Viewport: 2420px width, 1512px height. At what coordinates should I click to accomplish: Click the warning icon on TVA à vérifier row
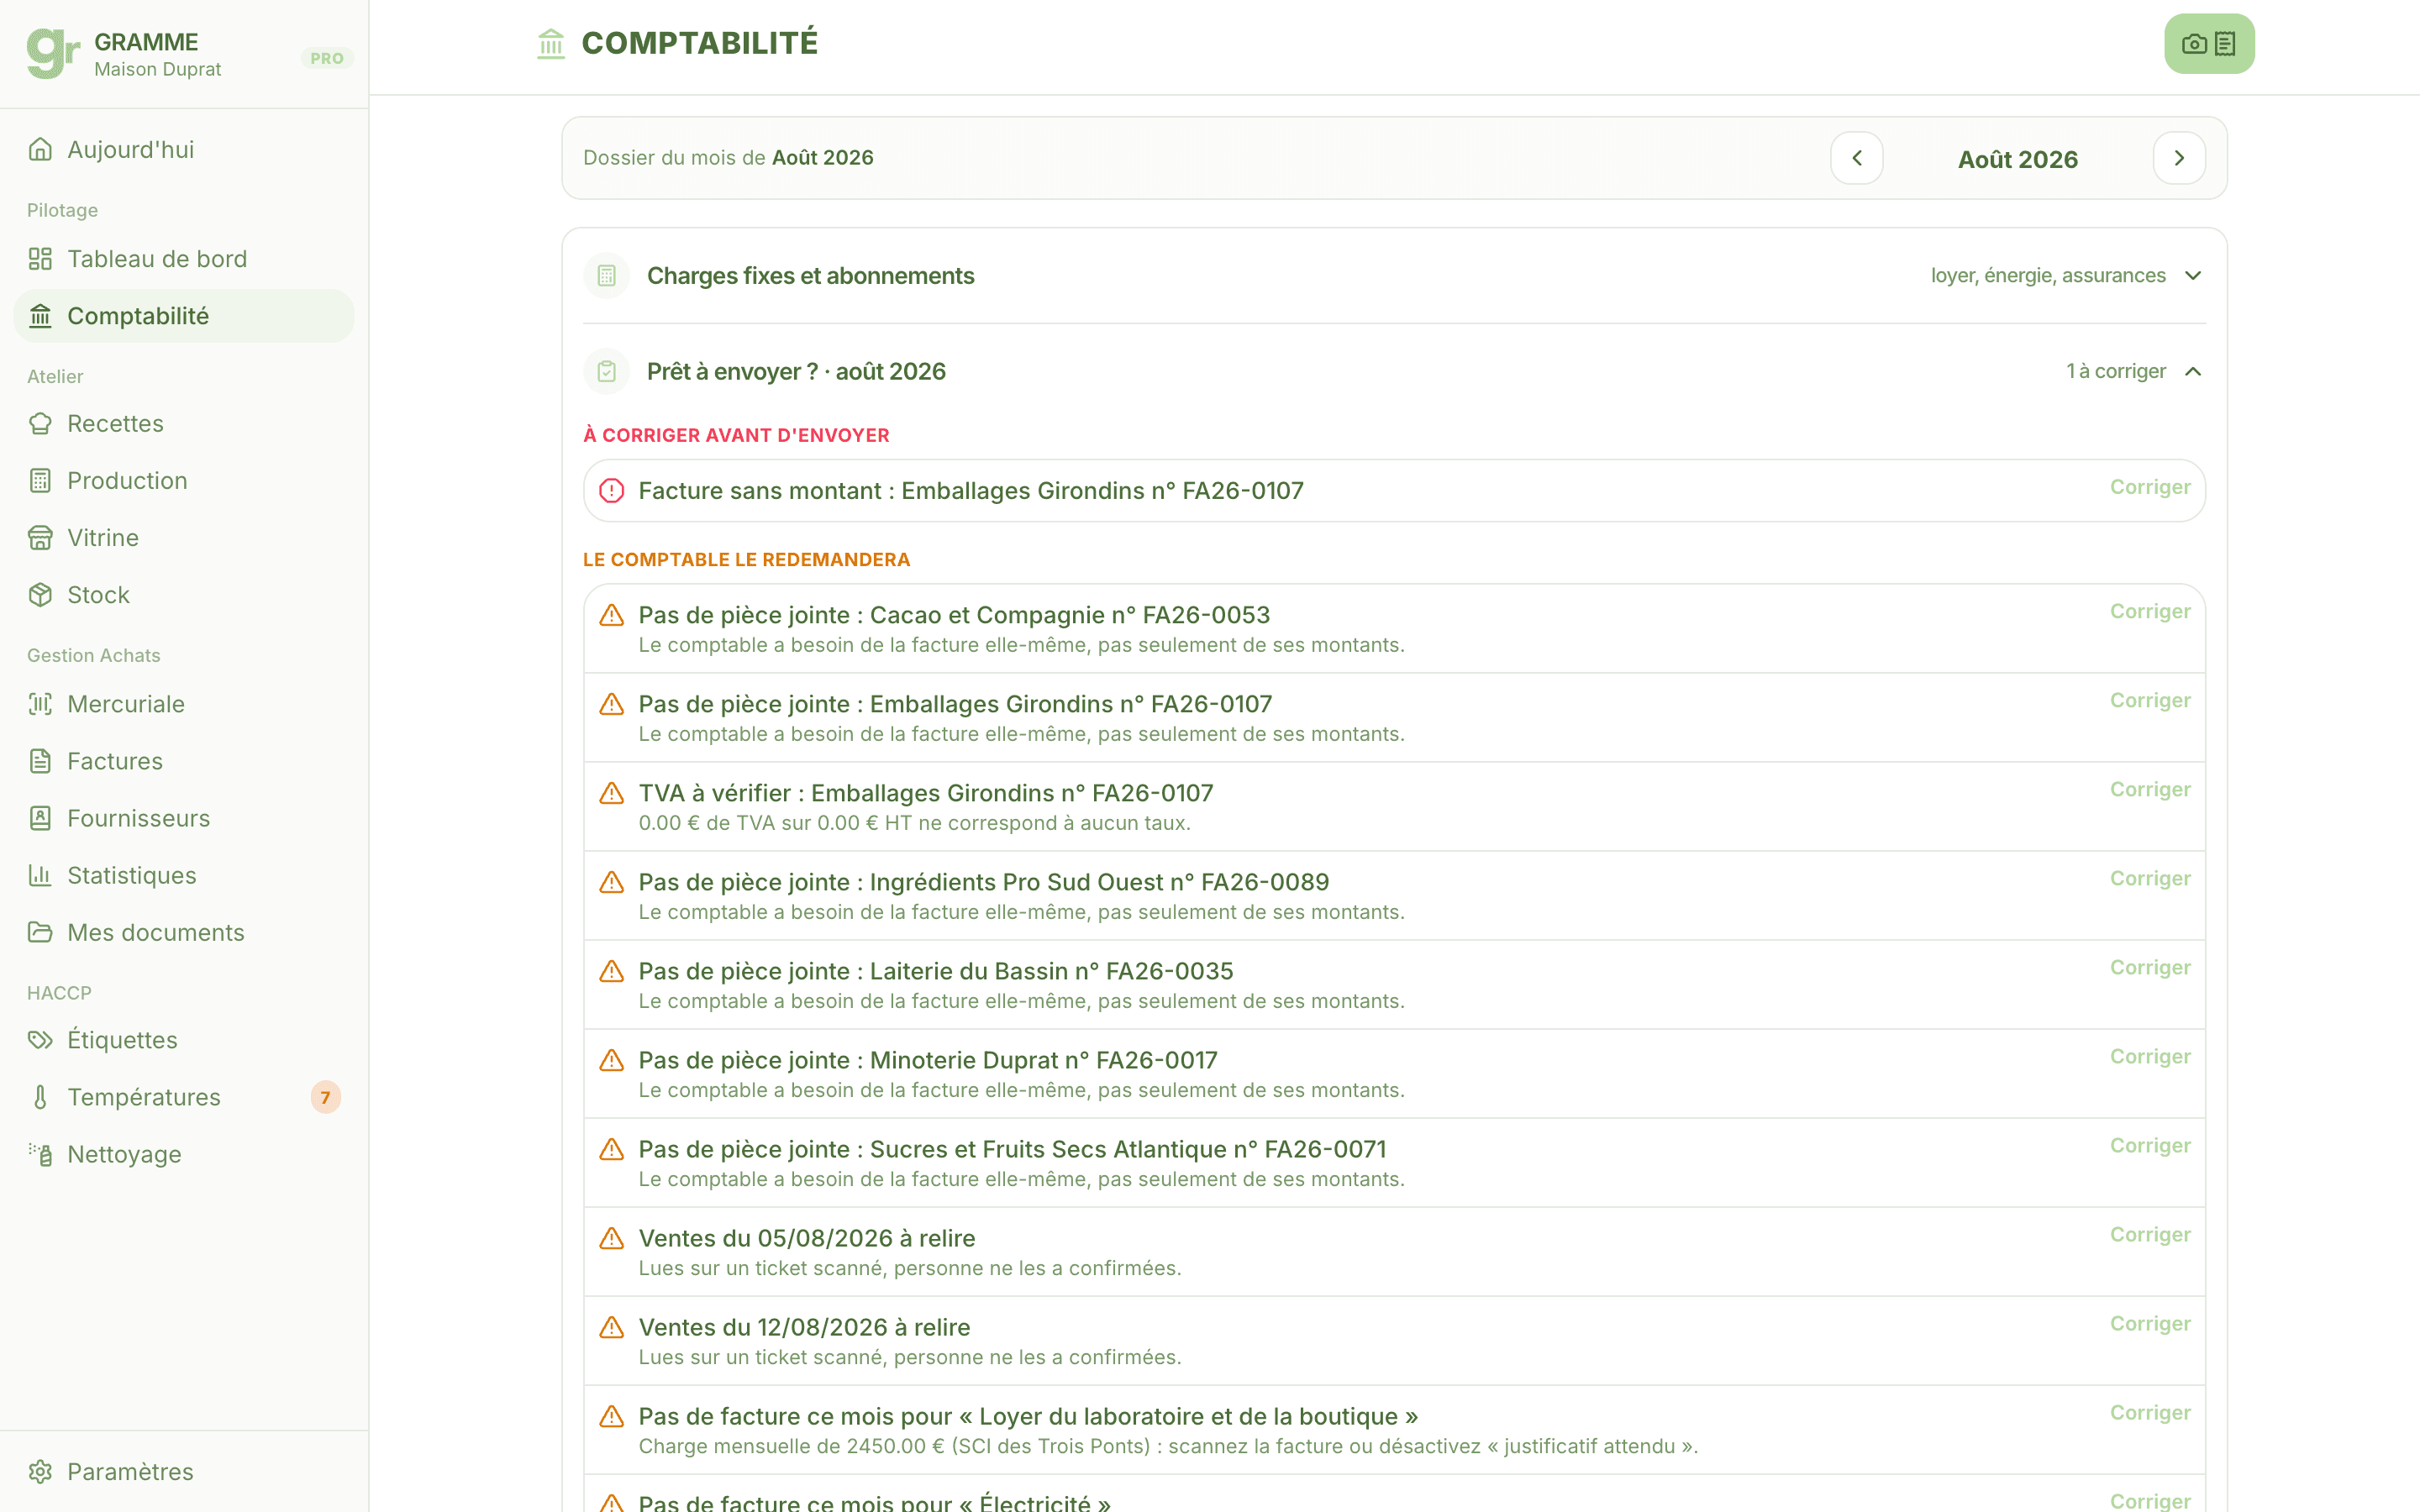coord(612,793)
